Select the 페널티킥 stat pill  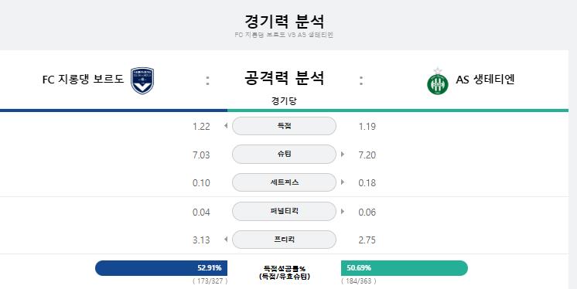[x=284, y=212]
